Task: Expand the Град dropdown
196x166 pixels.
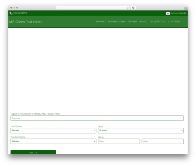Action: pyautogui.click(x=141, y=131)
